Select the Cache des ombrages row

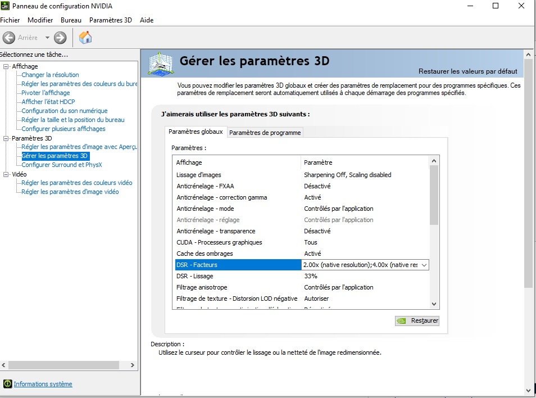tap(301, 254)
